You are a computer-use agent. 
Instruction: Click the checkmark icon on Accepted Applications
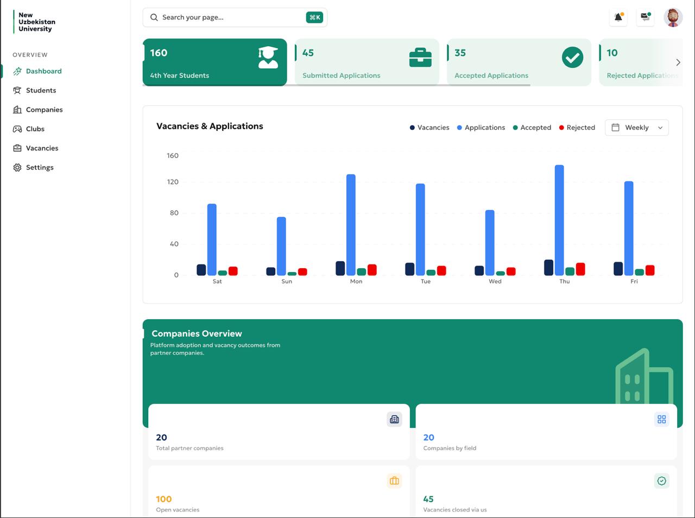tap(572, 58)
